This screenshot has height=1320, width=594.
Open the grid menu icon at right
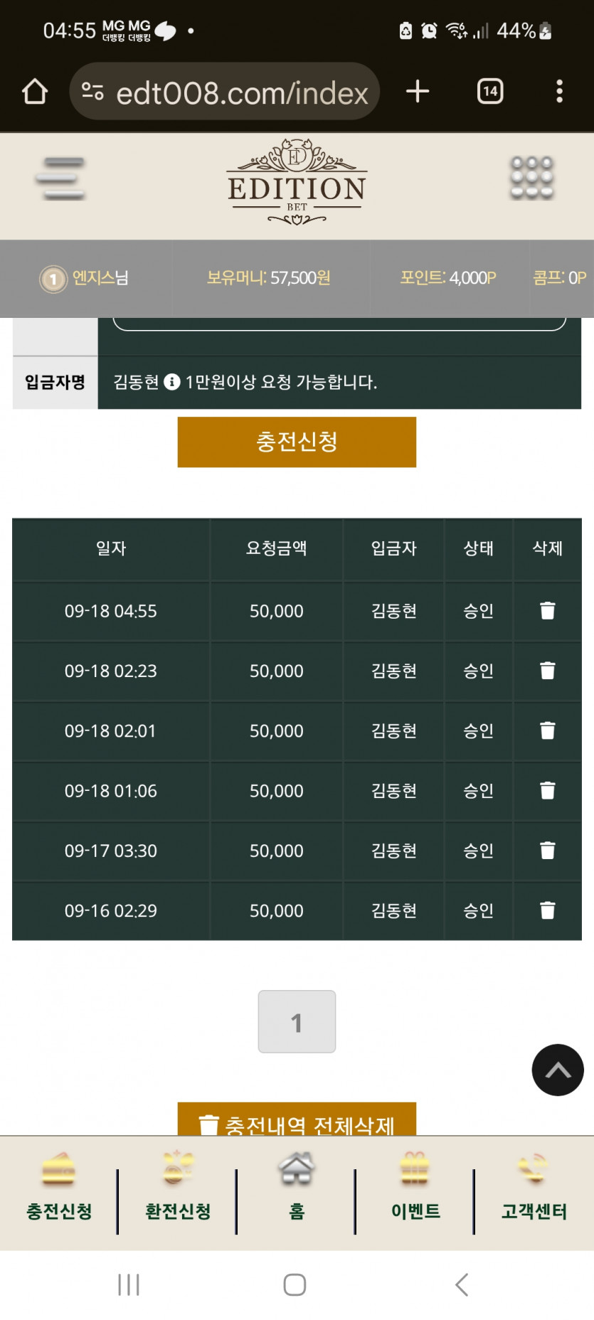pos(531,178)
